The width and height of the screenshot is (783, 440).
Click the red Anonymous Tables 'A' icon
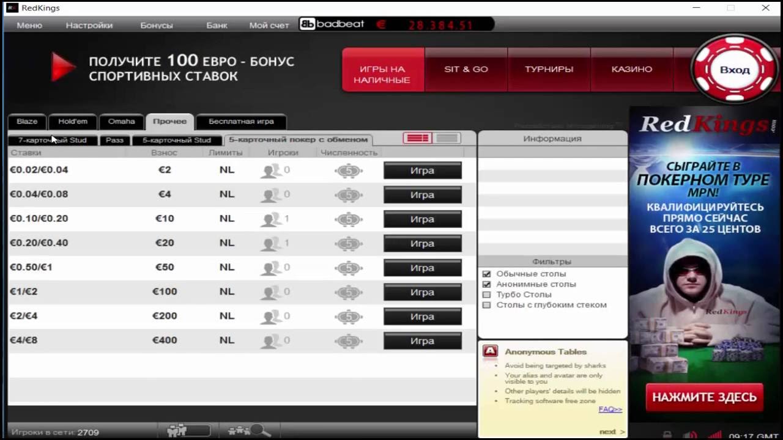coord(490,351)
